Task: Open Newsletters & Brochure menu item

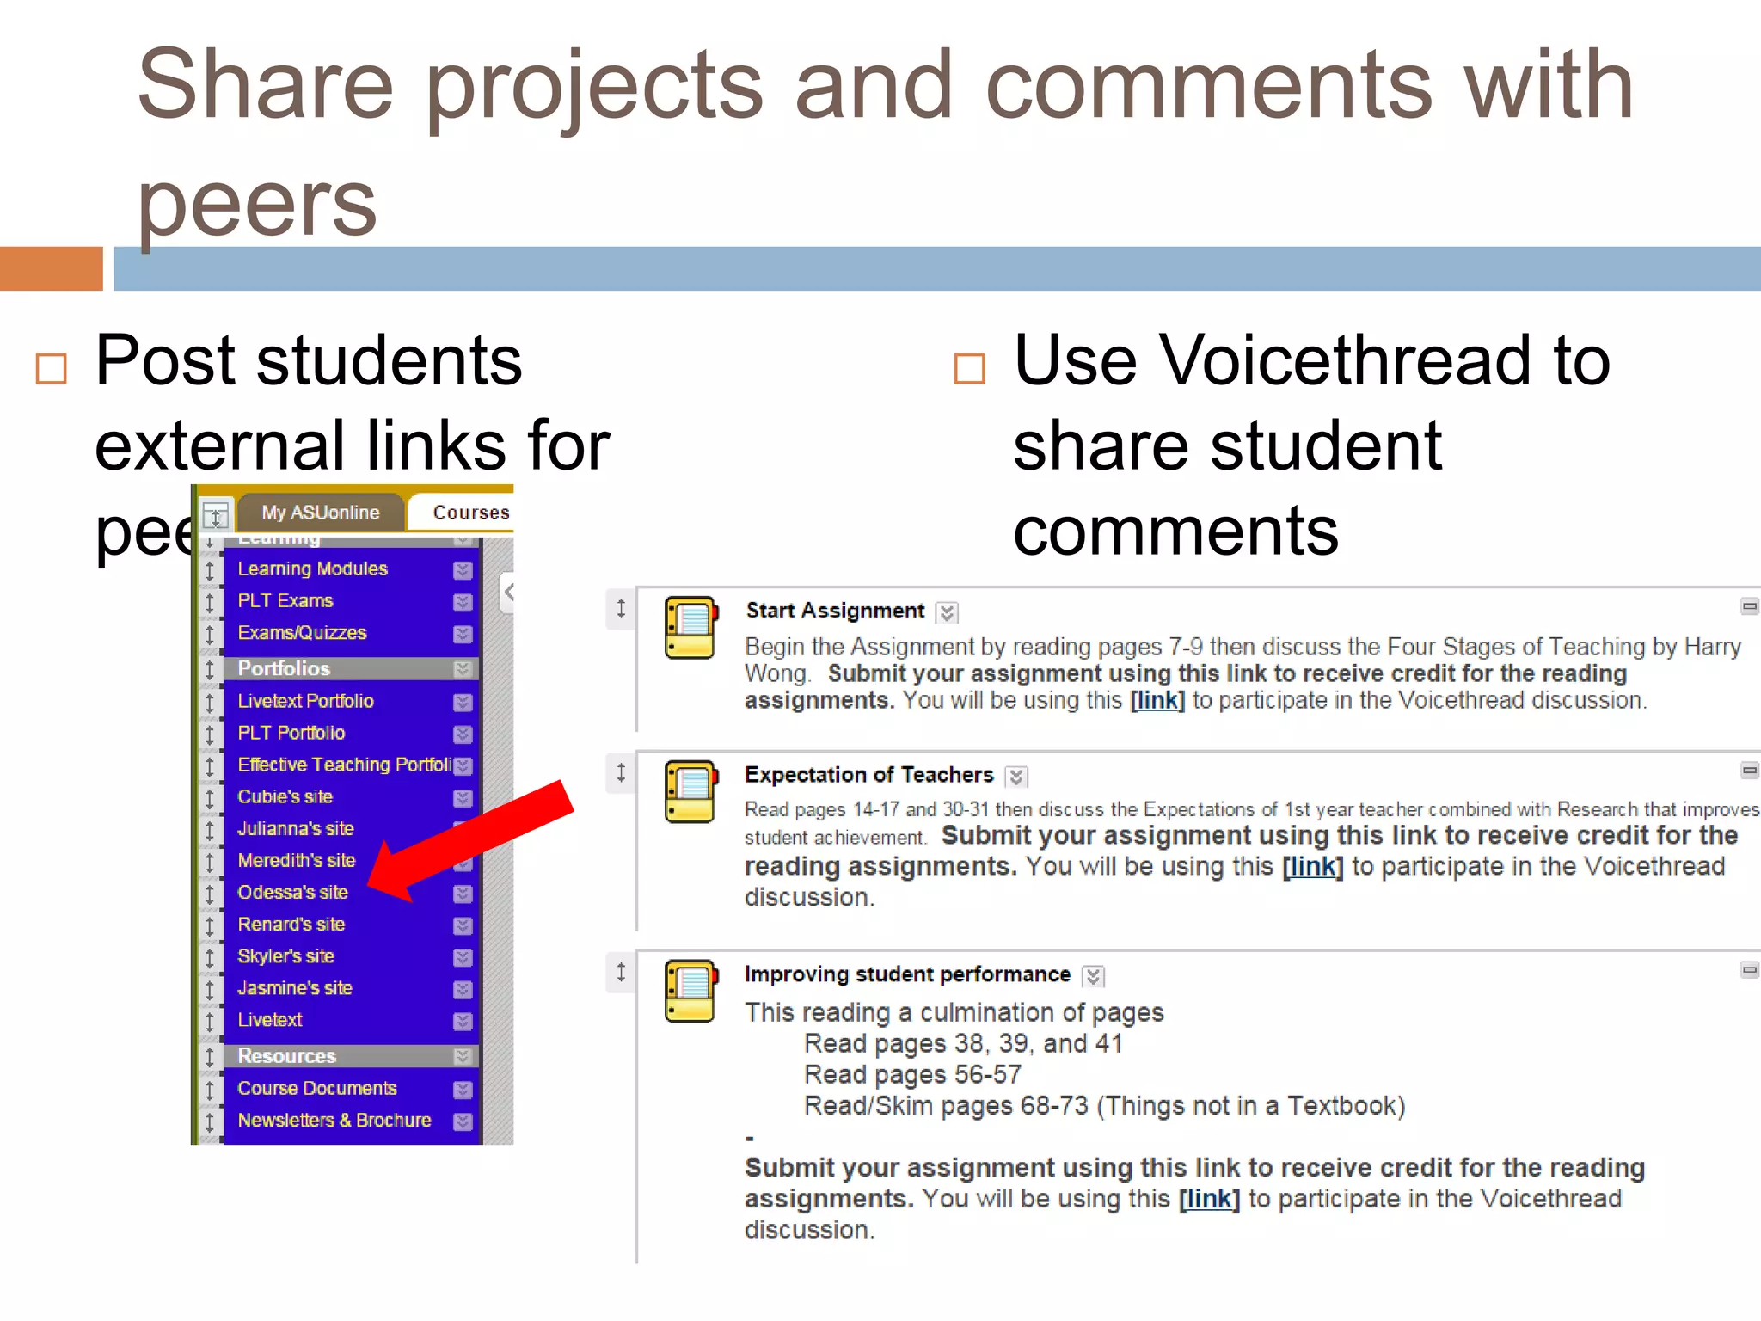Action: tap(334, 1120)
